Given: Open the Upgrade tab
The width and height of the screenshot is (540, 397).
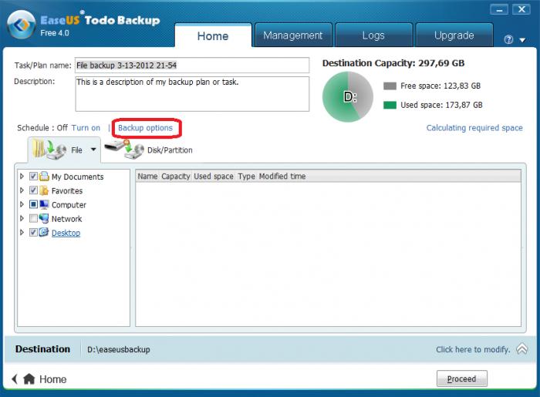Looking at the screenshot, I should coord(454,35).
